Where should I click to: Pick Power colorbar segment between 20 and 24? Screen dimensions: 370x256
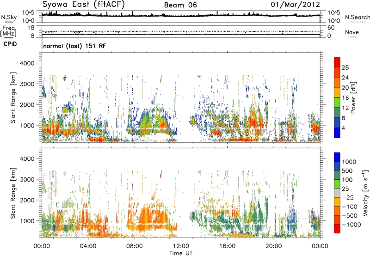337,82
